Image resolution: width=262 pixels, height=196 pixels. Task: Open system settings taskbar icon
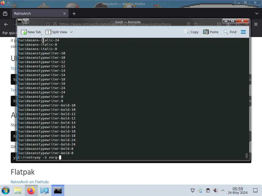coord(45,190)
